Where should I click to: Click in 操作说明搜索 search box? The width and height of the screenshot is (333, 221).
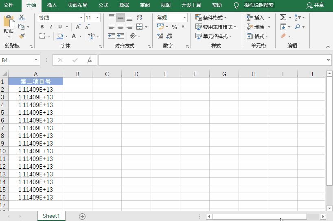click(259, 5)
